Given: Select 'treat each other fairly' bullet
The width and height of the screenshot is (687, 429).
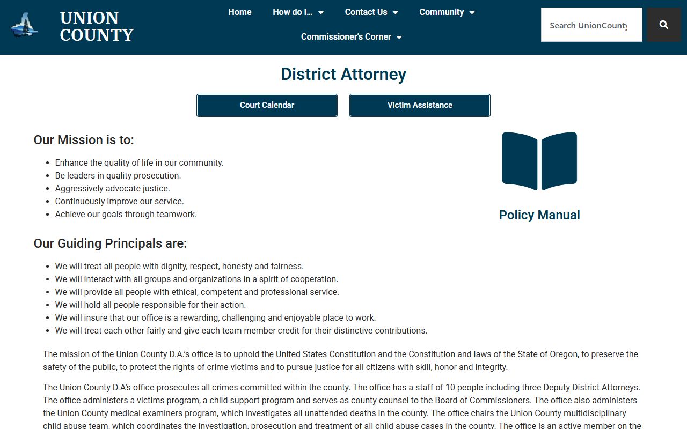Looking at the screenshot, I should tap(241, 330).
